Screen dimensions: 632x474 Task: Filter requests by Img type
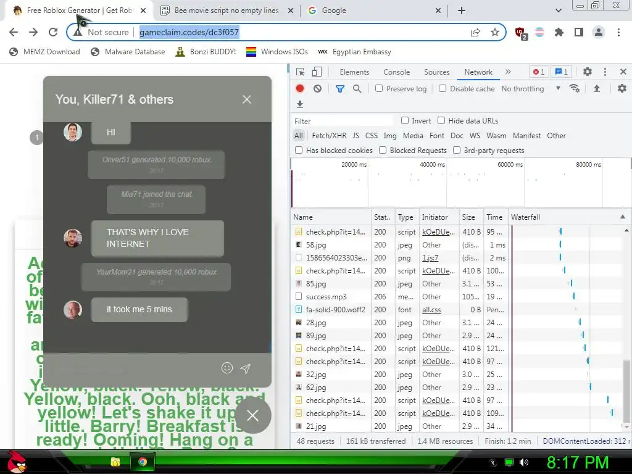pos(390,136)
